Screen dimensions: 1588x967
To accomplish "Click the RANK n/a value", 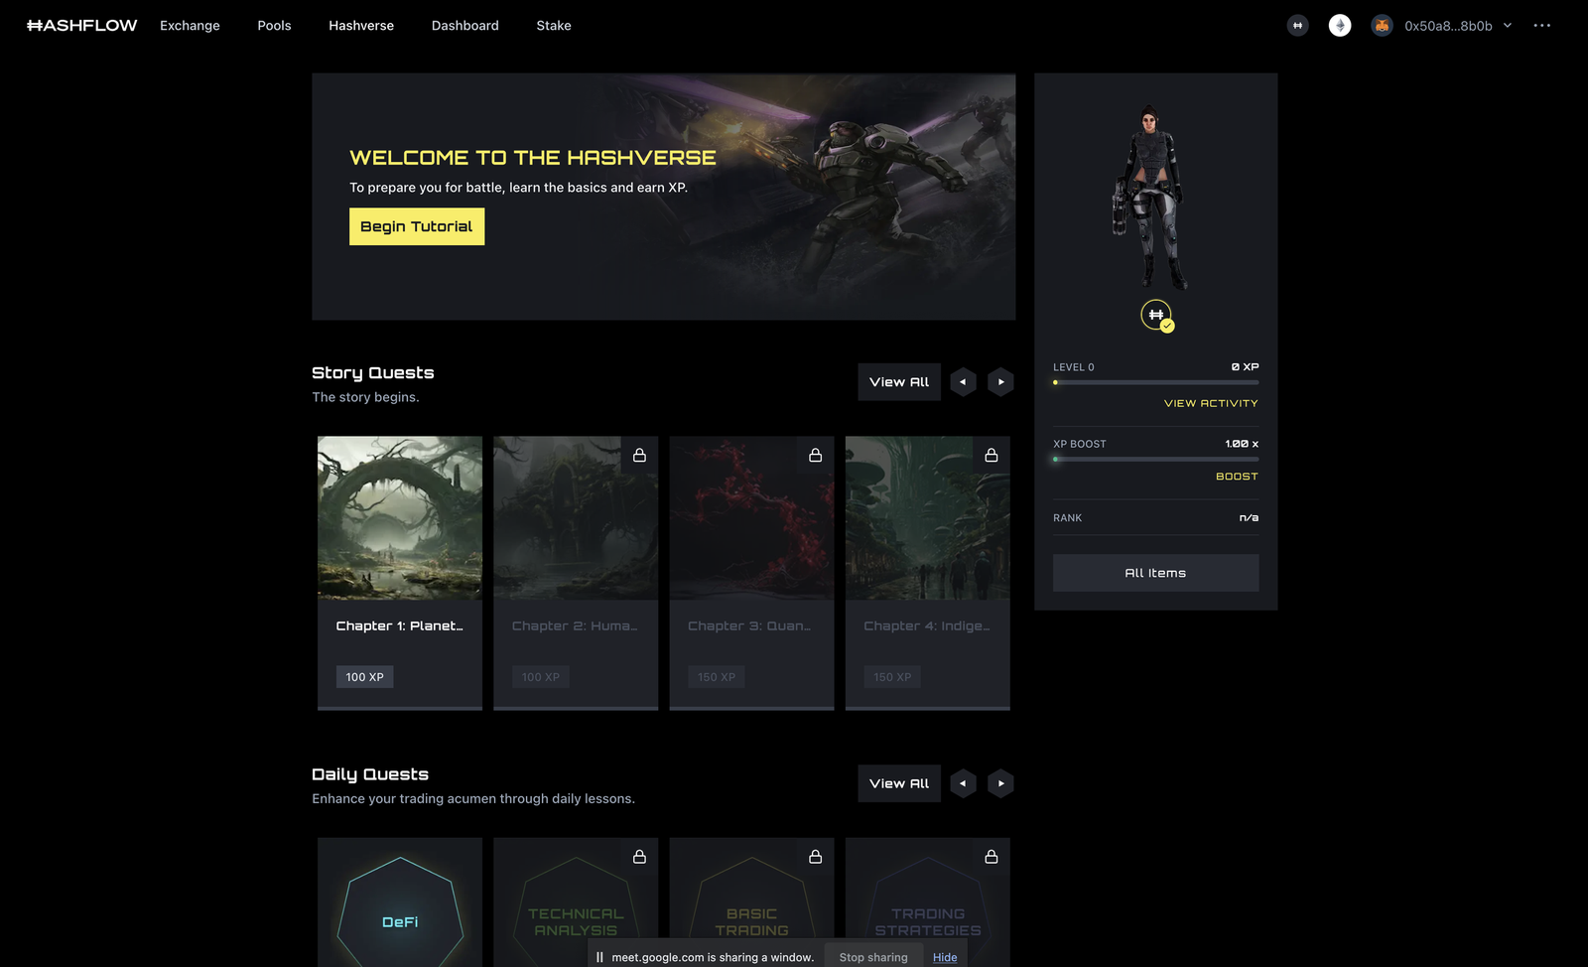I will point(1249,517).
